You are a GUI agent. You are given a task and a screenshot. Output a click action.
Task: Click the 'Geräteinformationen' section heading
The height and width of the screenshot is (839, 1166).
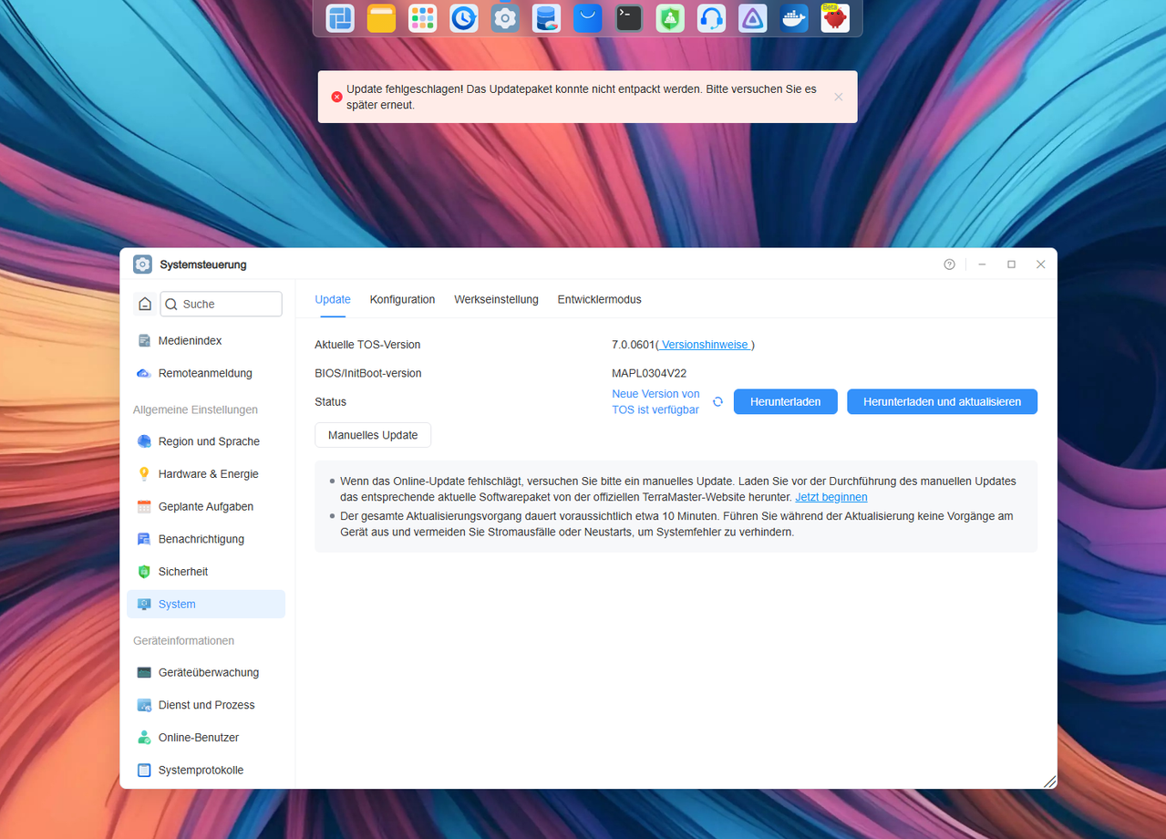183,641
